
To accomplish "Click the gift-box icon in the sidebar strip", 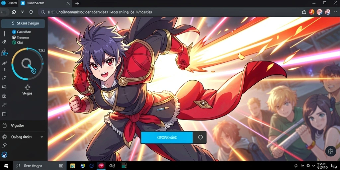I will [x=4, y=96].
